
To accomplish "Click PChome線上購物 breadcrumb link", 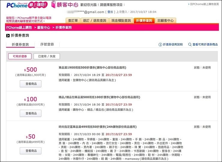I will pyautogui.click(x=19, y=28).
